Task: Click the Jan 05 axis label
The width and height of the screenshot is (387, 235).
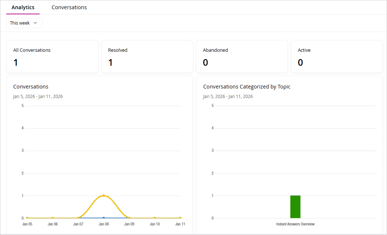Action: pos(27,224)
